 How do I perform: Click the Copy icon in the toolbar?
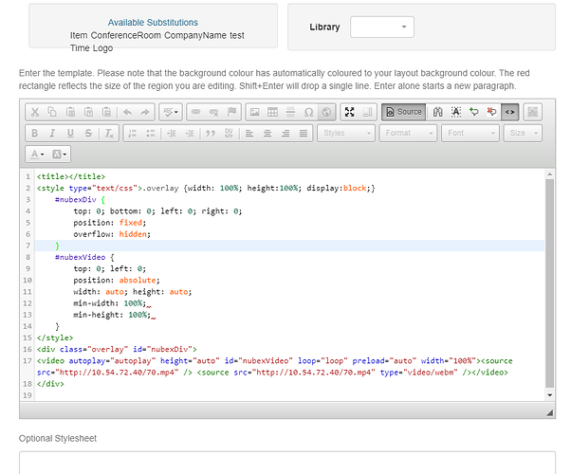pyautogui.click(x=52, y=112)
